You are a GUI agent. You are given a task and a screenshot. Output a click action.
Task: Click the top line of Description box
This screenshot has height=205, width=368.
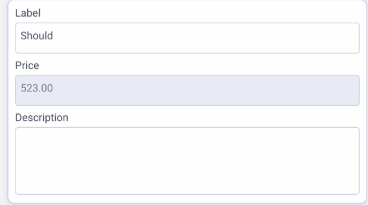click(x=187, y=135)
